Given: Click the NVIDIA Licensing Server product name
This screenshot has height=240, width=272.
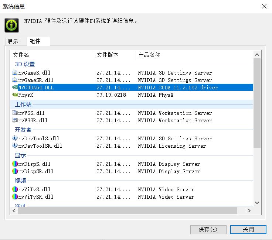Looking at the screenshot, I should click(x=172, y=146).
